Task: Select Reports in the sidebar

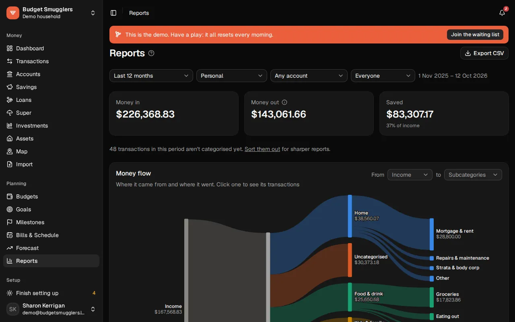Action: (51, 261)
